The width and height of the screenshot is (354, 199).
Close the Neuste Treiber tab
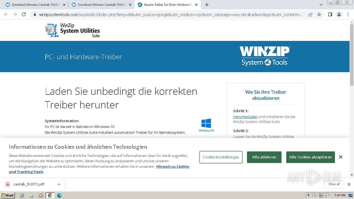point(196,5)
